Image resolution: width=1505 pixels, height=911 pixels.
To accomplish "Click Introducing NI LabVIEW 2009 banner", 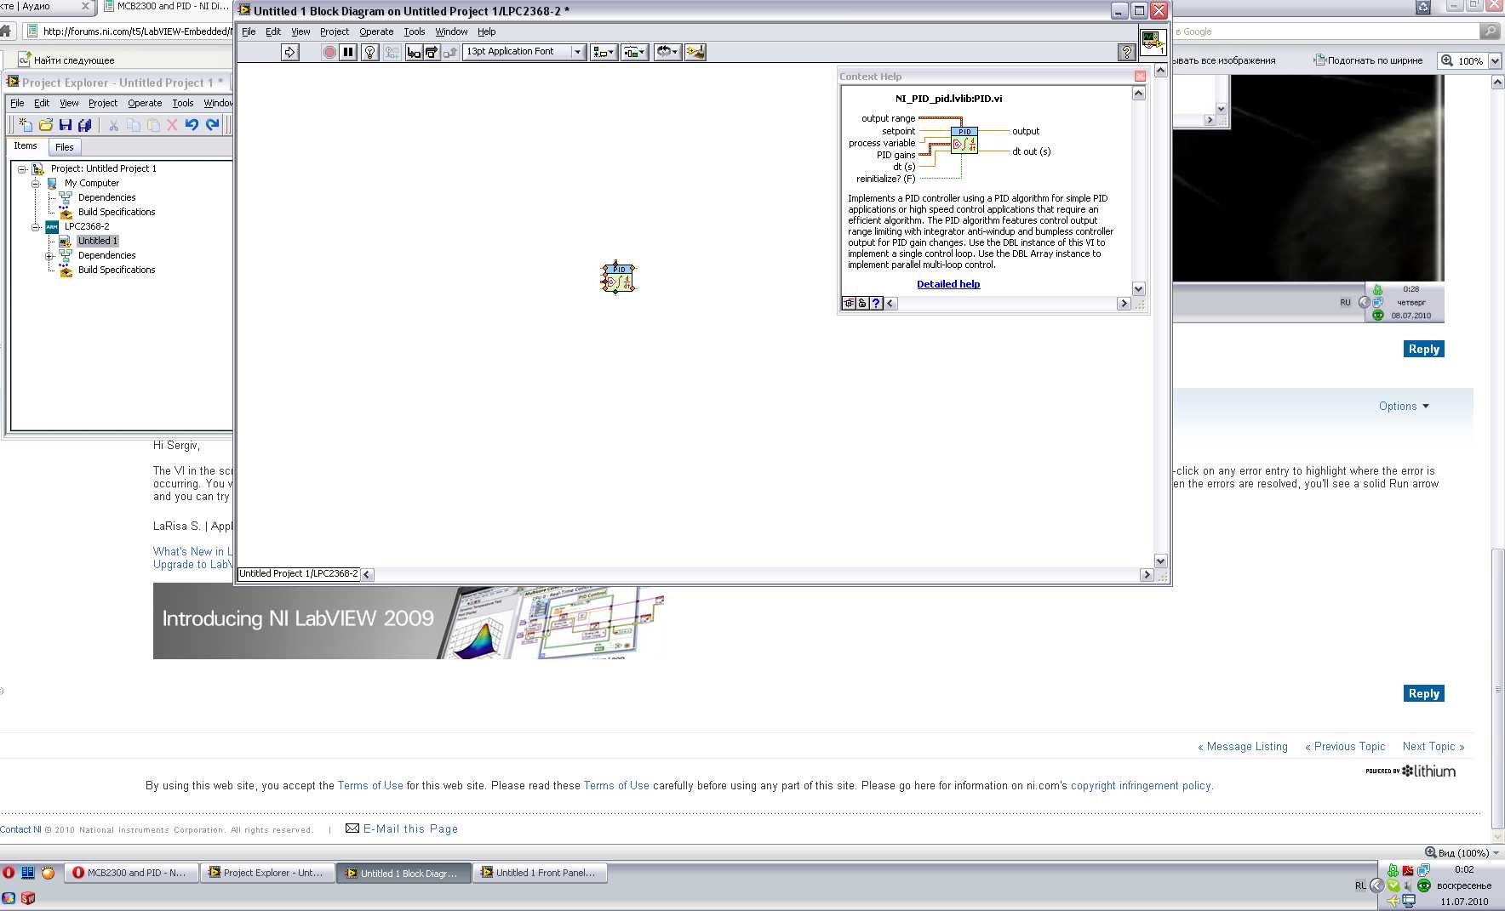I will [409, 621].
